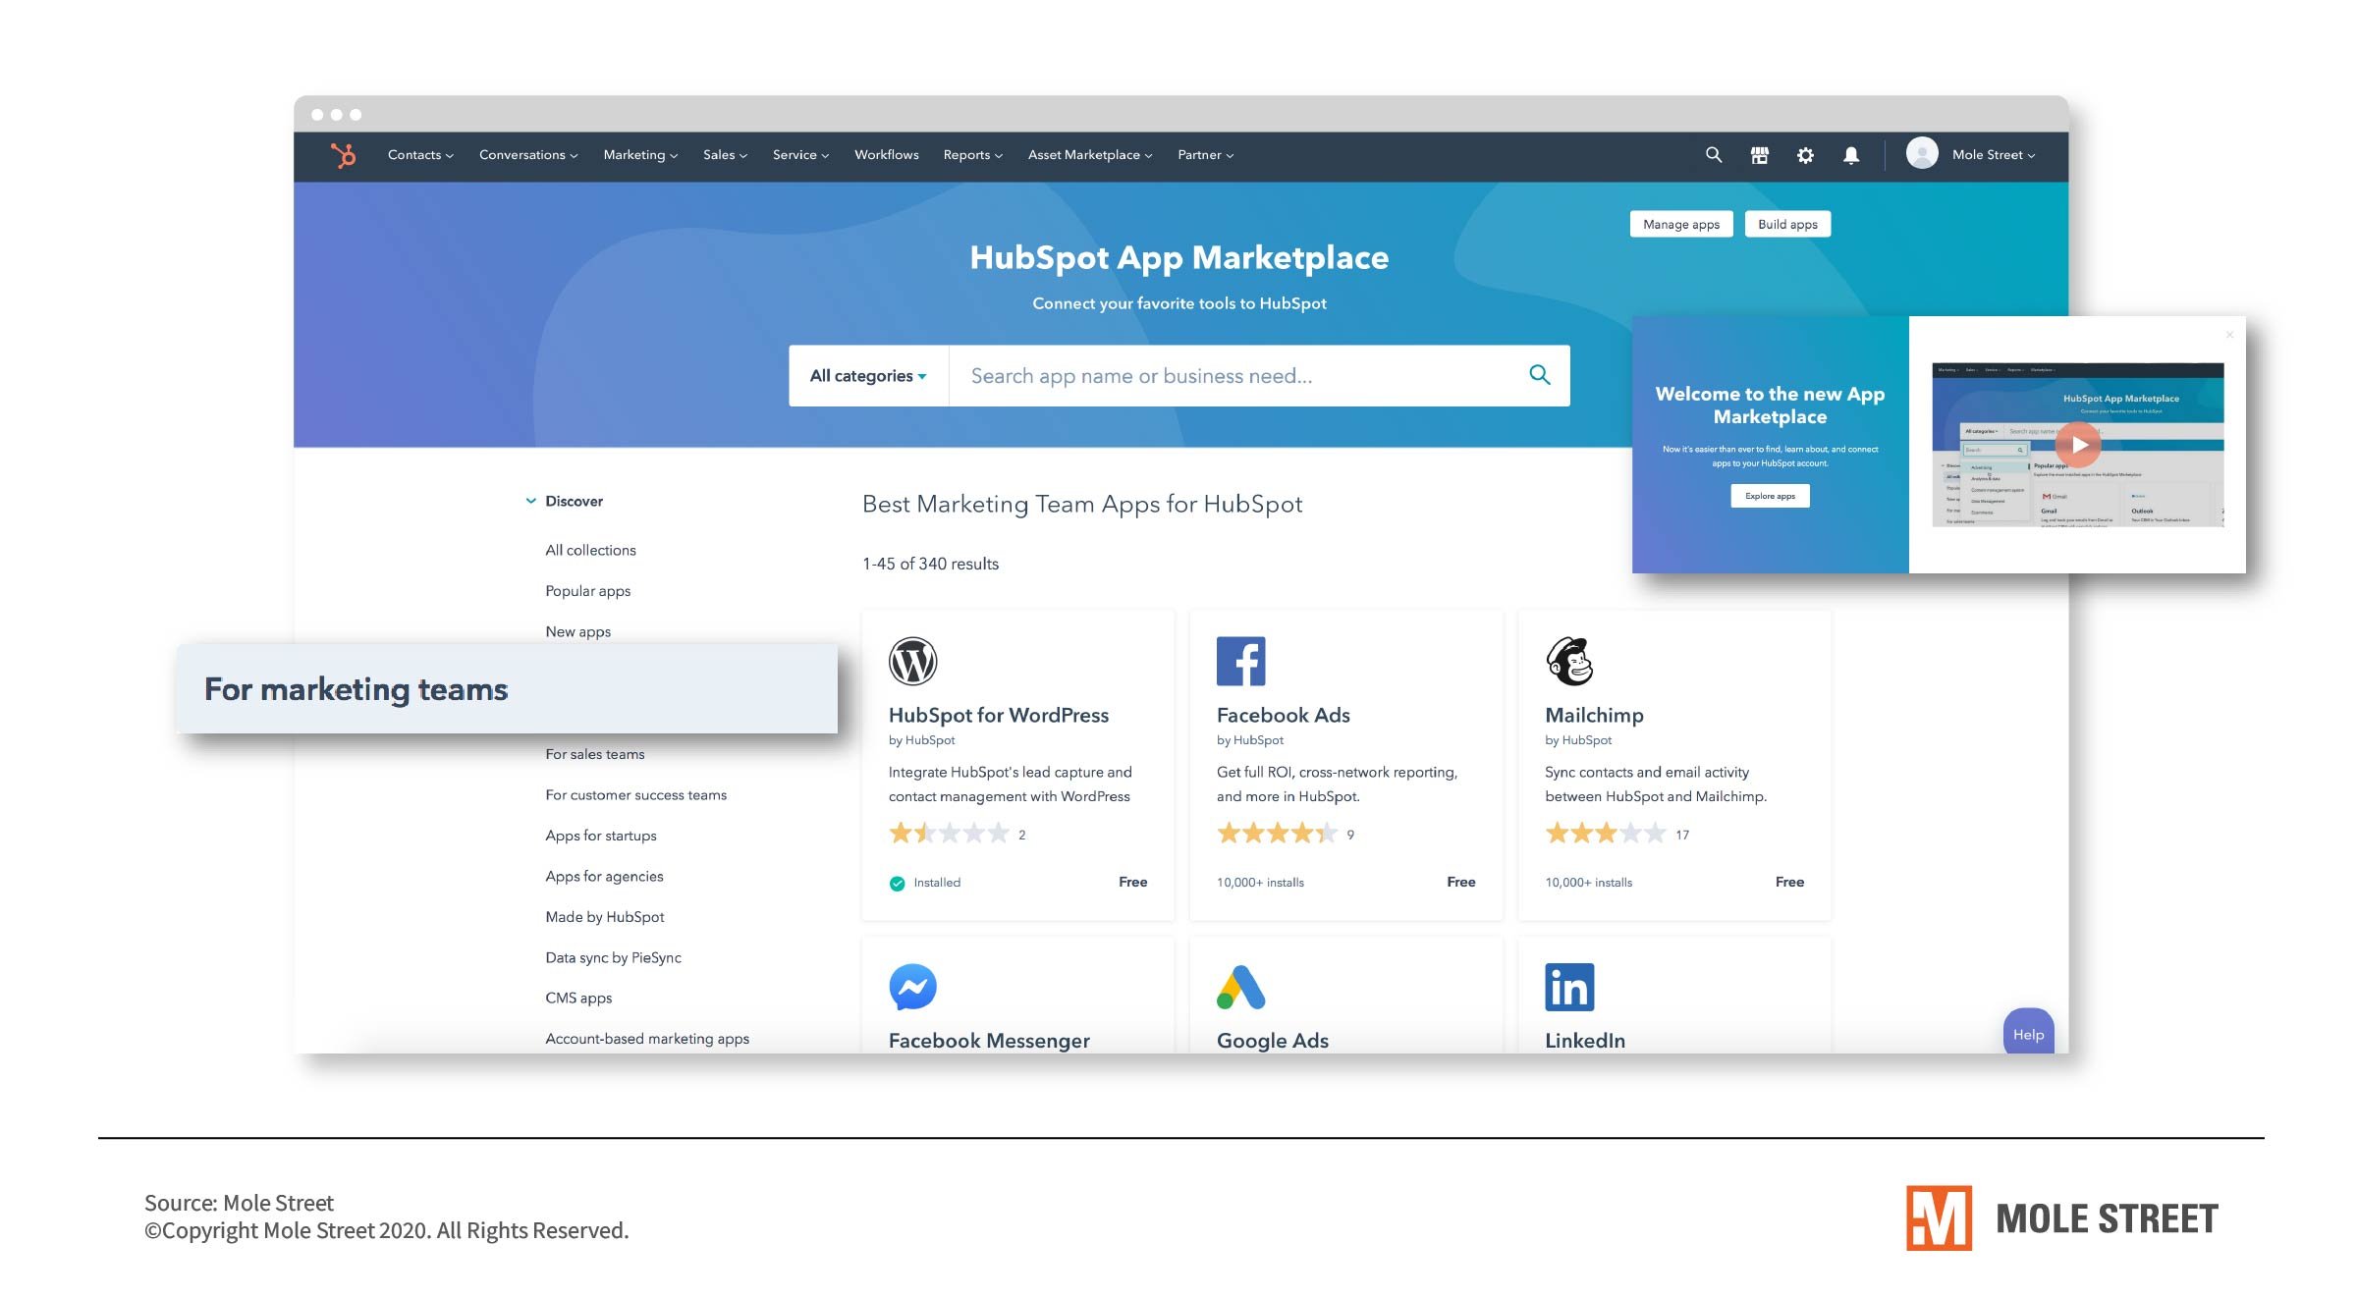
Task: Click the Manage apps button
Action: point(1681,224)
